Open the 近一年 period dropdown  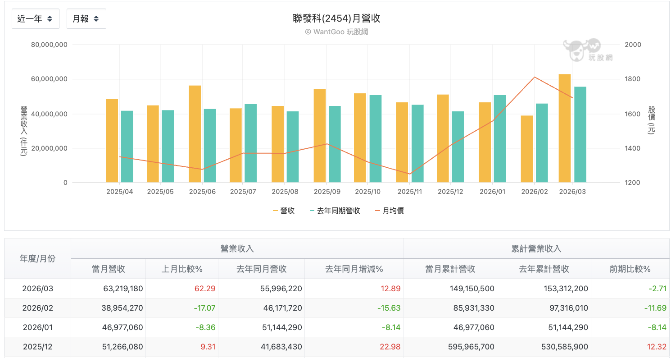click(x=36, y=19)
